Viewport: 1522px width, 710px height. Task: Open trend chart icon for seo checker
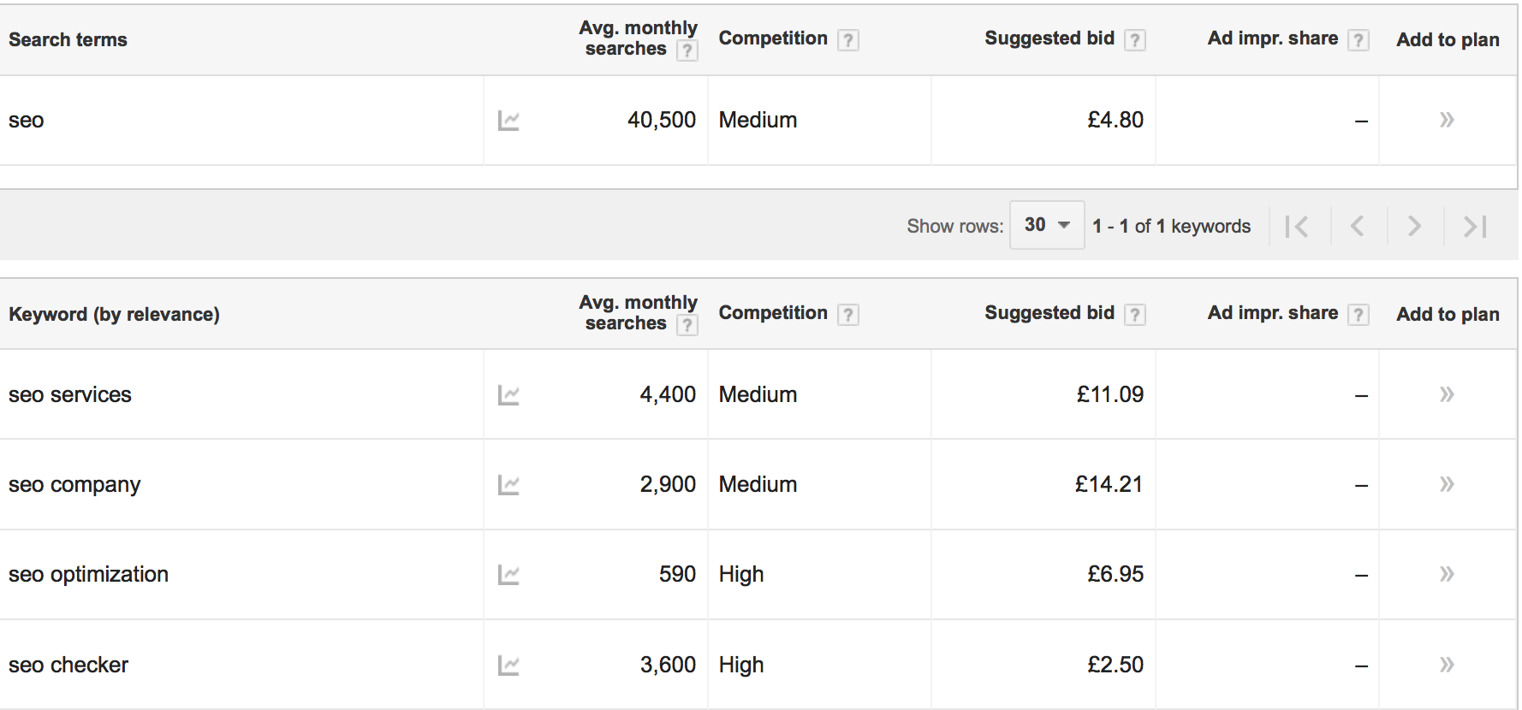(508, 666)
